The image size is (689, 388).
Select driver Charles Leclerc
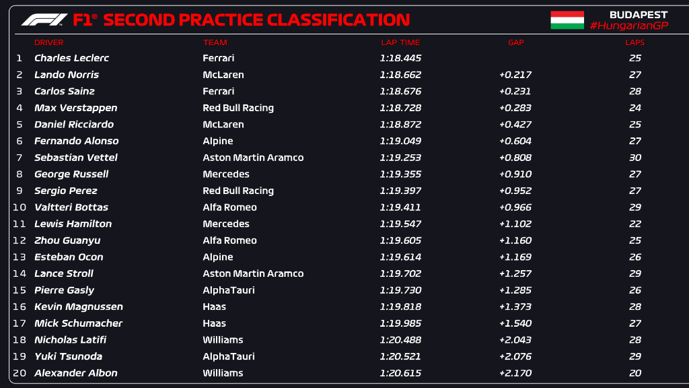point(71,58)
